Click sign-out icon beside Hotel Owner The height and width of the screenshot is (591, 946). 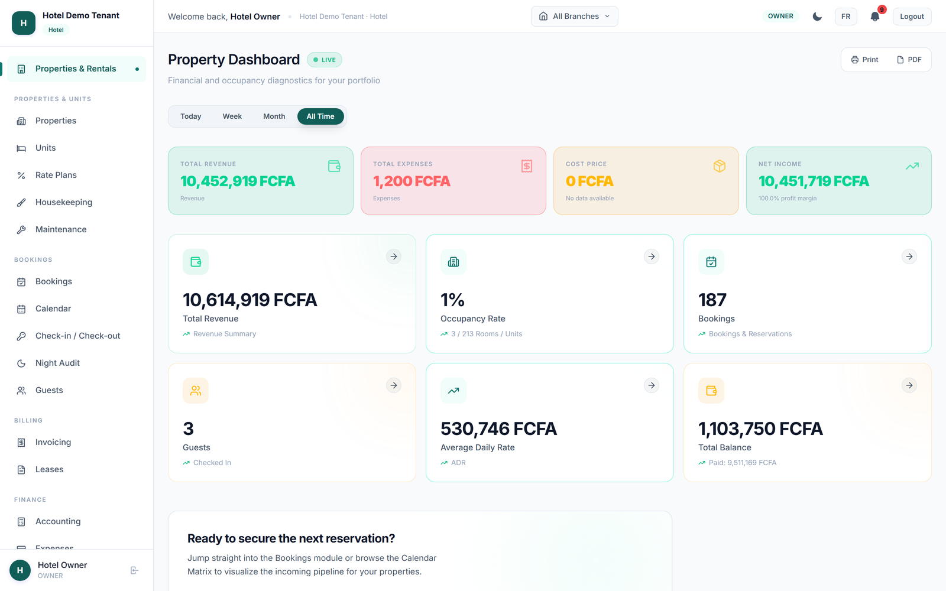pyautogui.click(x=134, y=570)
